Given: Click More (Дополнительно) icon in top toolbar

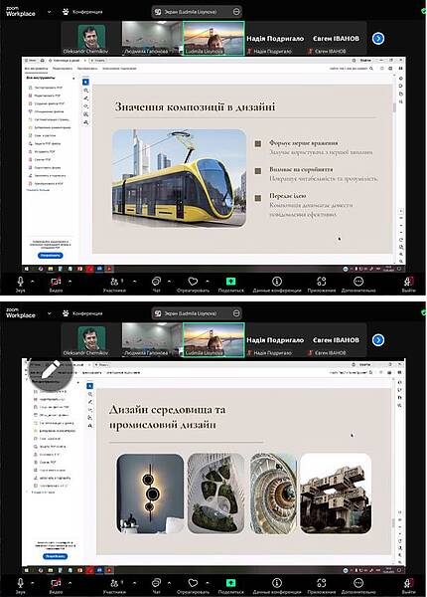Looking at the screenshot, I should [358, 282].
